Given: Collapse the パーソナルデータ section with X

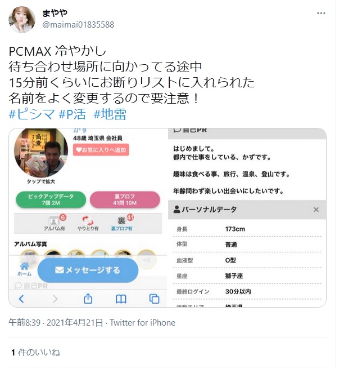Looking at the screenshot, I should tap(316, 210).
